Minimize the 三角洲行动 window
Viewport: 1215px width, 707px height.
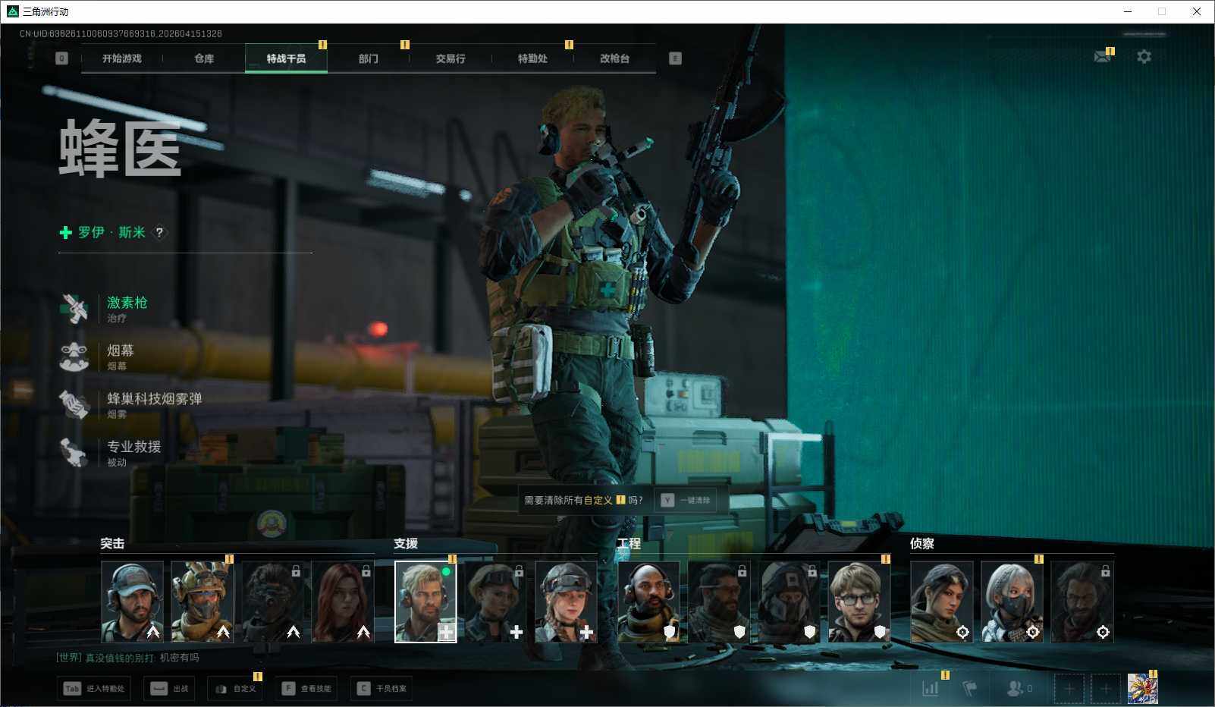1128,11
